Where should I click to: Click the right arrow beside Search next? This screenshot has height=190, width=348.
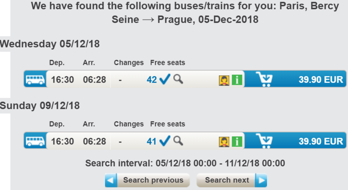click(x=261, y=181)
